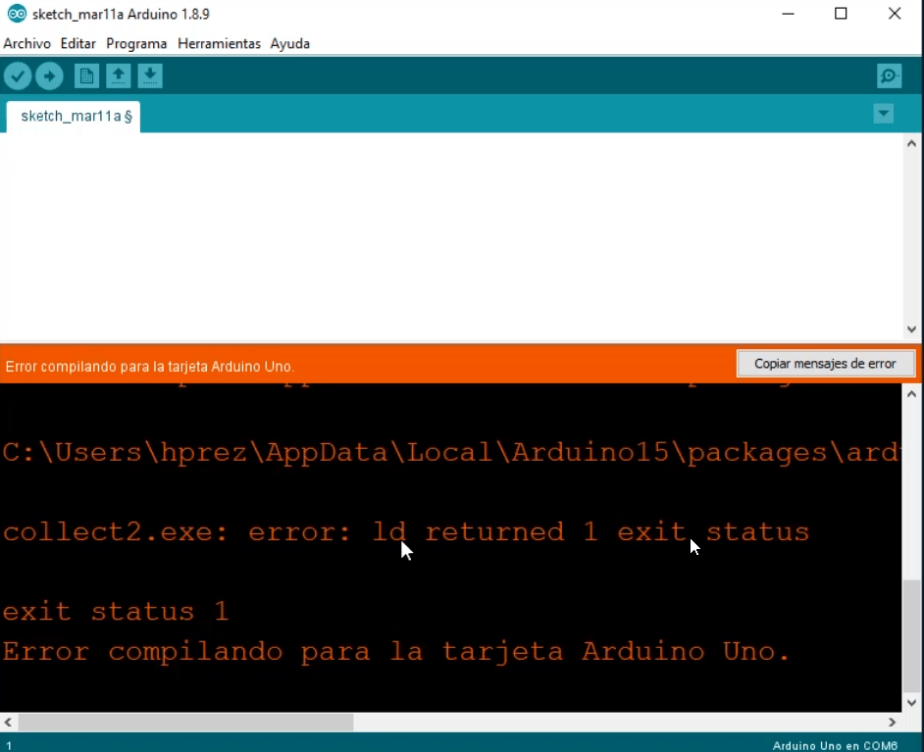Expand the tab options dropdown arrow
Image resolution: width=924 pixels, height=752 pixels.
click(x=884, y=113)
